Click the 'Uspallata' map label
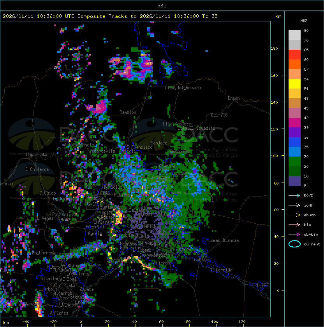The width and height of the screenshot is (324, 327). [x=37, y=155]
